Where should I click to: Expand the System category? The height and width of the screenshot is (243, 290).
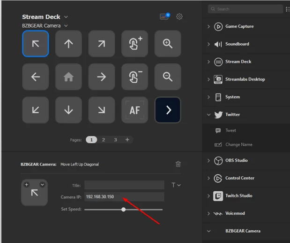pyautogui.click(x=208, y=97)
